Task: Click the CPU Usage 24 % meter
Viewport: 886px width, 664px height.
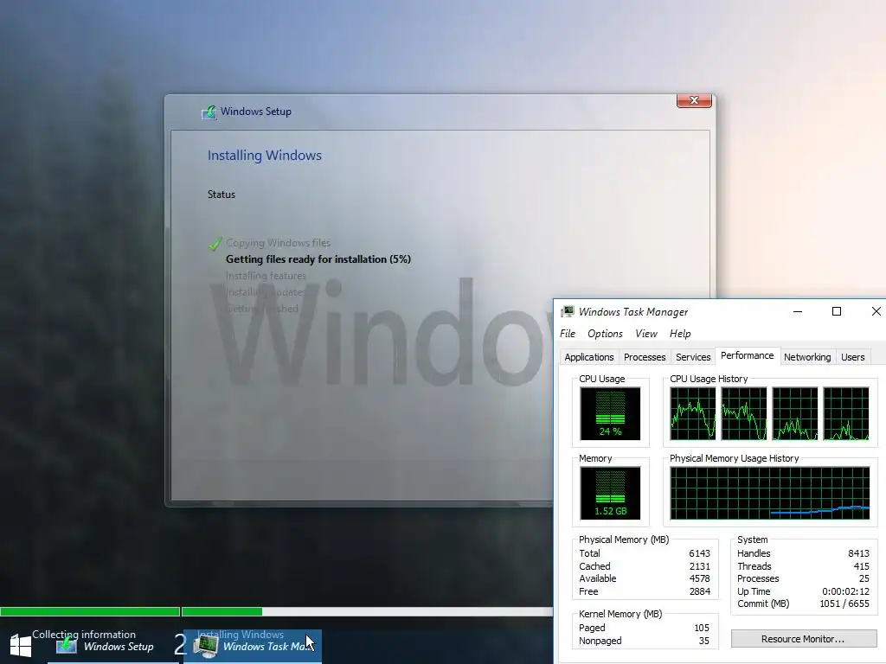Action: pyautogui.click(x=610, y=413)
